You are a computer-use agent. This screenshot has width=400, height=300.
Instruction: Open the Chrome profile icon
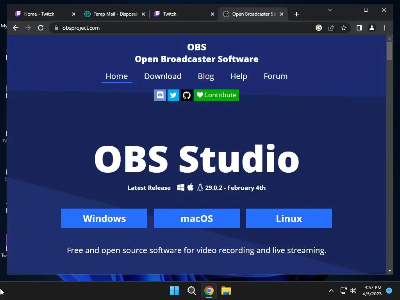click(372, 28)
